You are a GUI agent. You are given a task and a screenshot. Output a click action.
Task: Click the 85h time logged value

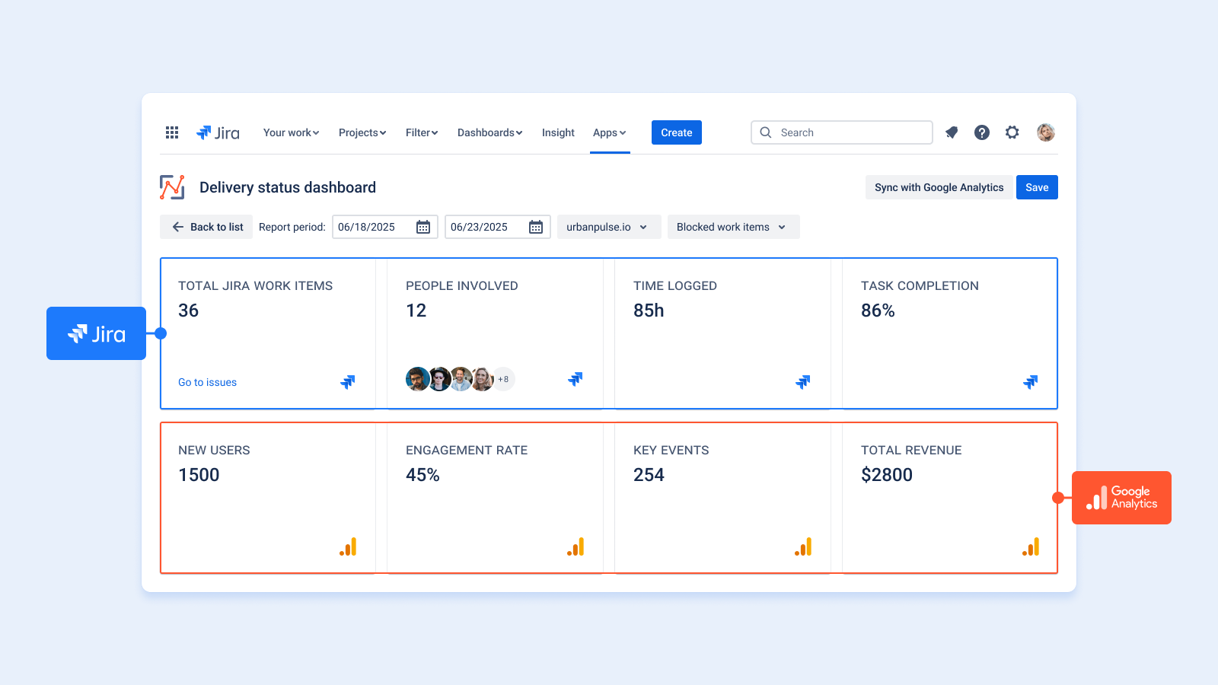(649, 311)
